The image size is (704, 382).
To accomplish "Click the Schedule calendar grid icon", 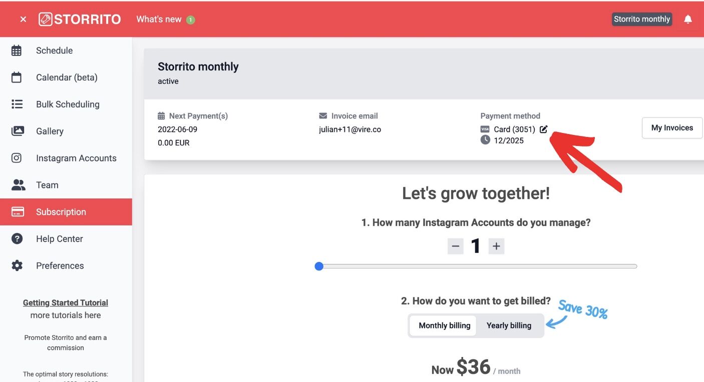I will [x=17, y=50].
